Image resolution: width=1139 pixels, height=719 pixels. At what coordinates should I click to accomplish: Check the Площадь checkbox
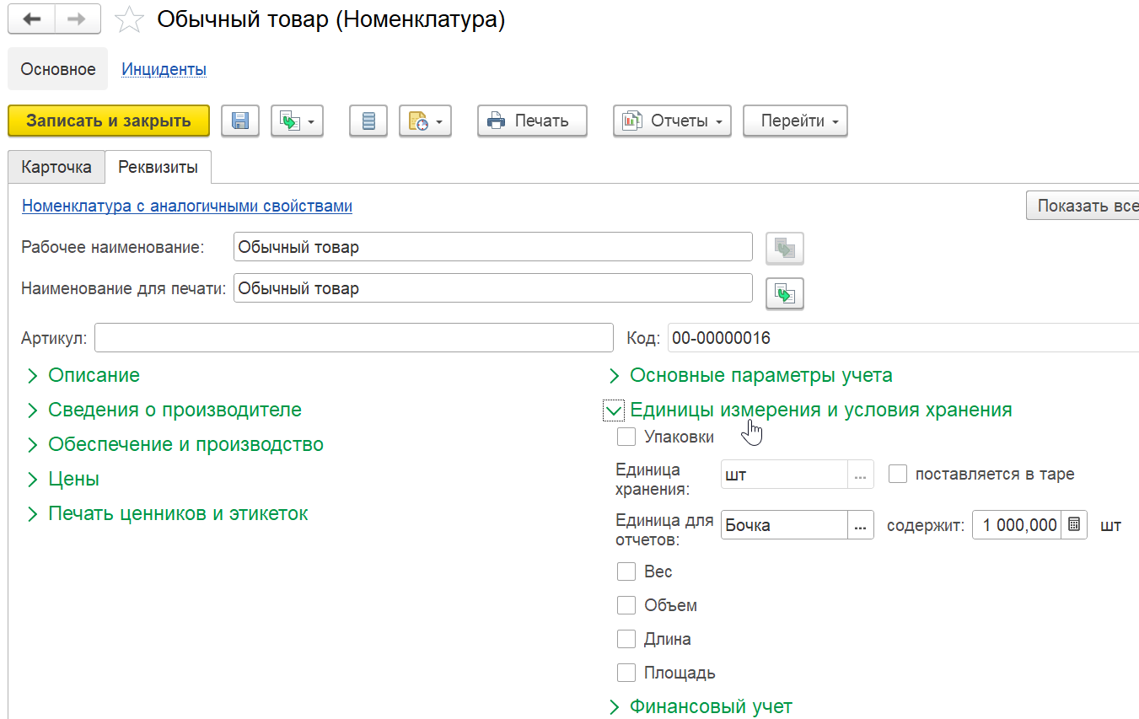(x=626, y=673)
